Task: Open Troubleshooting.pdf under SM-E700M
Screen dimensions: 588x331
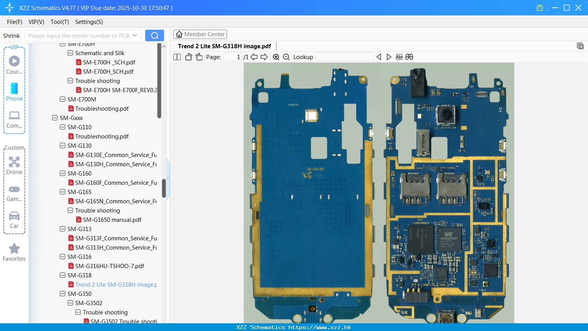Action: coord(98,108)
